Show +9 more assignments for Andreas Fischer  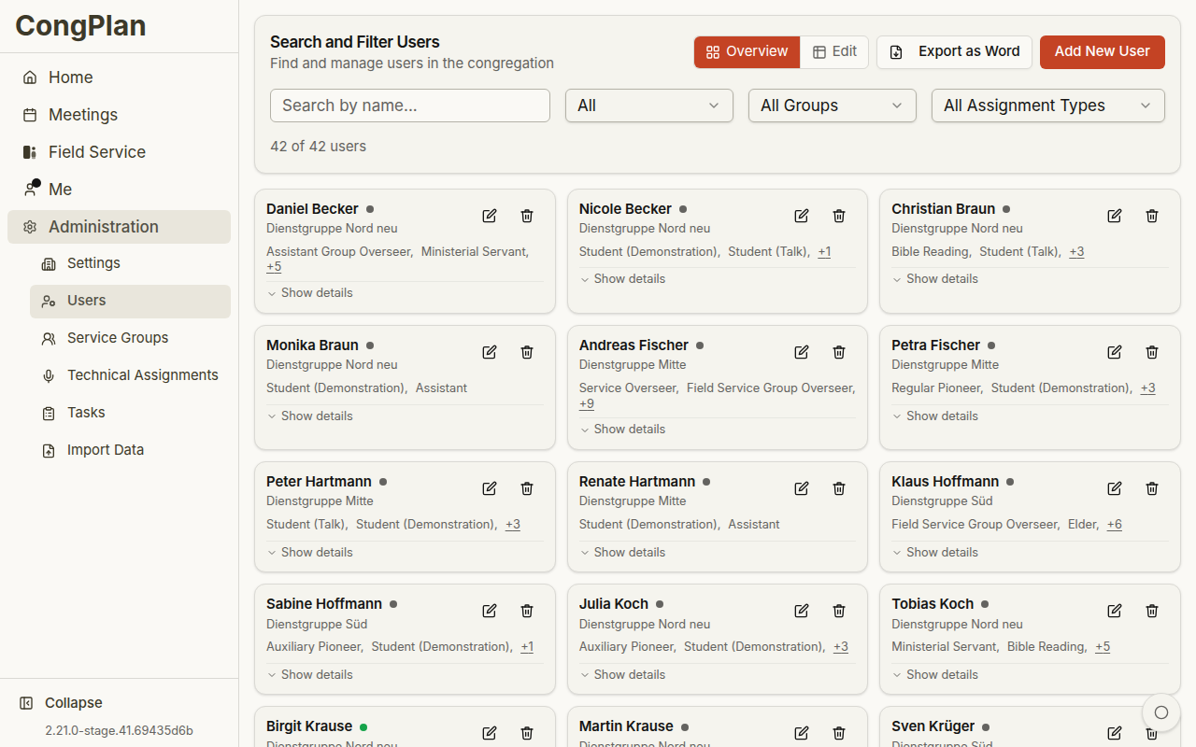pyautogui.click(x=587, y=404)
